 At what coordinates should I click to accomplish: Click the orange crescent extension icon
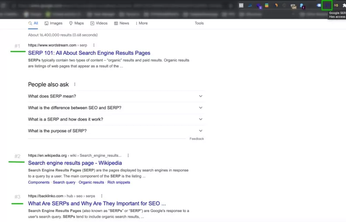point(276,5)
